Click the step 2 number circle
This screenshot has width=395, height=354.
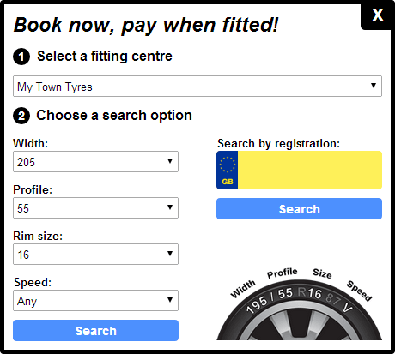click(21, 116)
